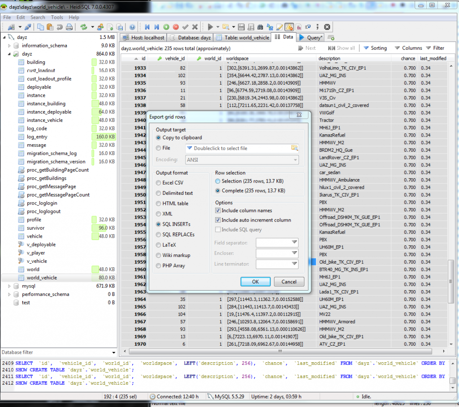Screen dimensions: 459x407
Task: Click the disconnect plug icon in toolbar
Action: [x=28, y=27]
